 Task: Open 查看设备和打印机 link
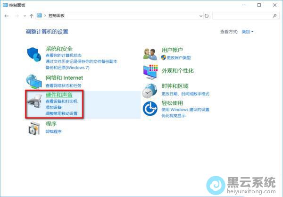pos(62,102)
